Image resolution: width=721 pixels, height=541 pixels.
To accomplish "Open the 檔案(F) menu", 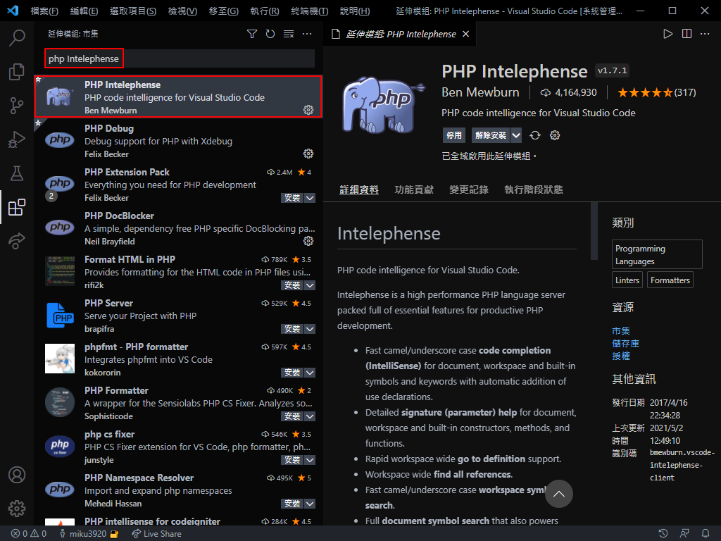I will pos(44,11).
